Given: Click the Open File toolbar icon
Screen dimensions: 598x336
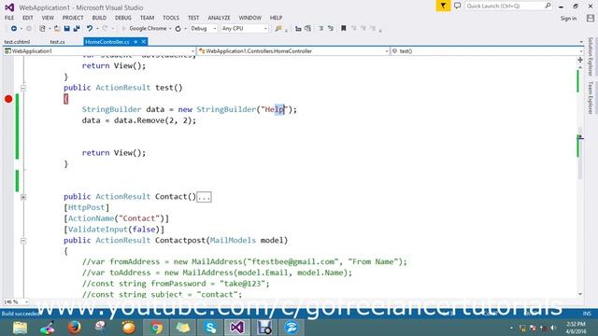Looking at the screenshot, I should point(57,29).
